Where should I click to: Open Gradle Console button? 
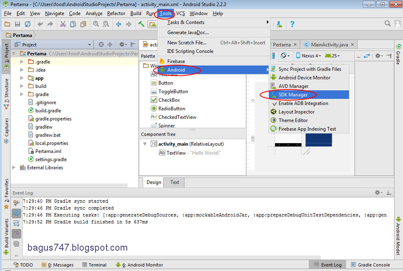pos(370,265)
